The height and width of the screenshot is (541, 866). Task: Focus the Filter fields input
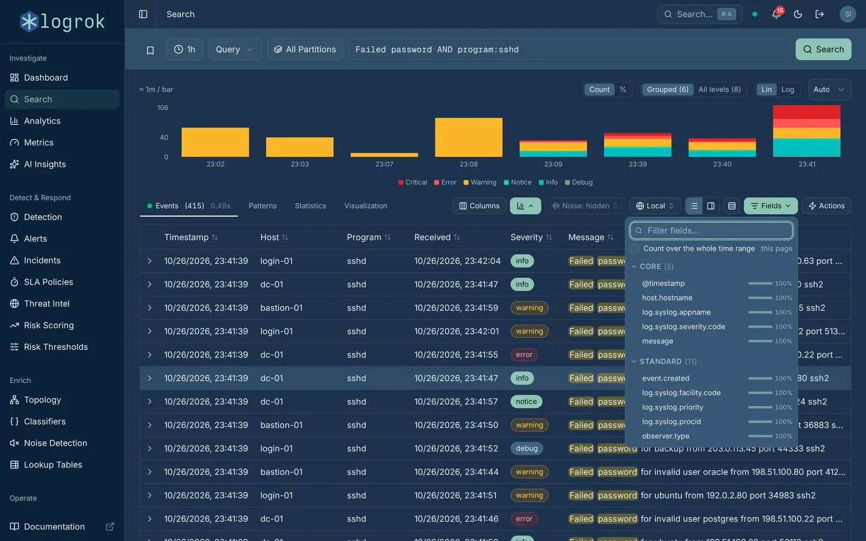coord(711,230)
